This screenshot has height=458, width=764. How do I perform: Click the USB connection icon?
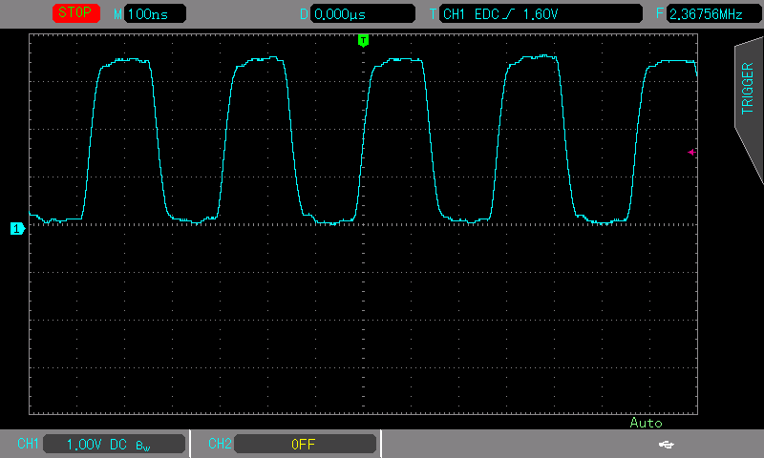667,445
